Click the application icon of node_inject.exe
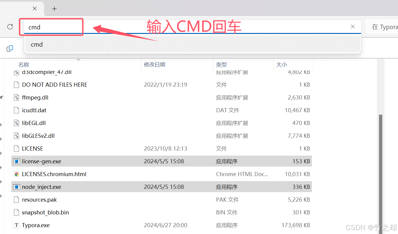Viewport: 398px width, 234px height. 16,187
